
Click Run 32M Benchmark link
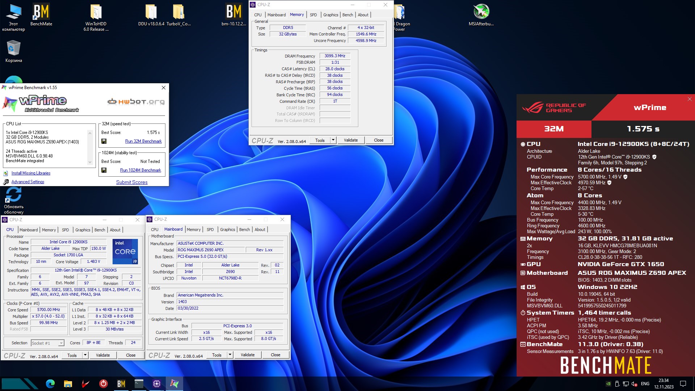[143, 141]
